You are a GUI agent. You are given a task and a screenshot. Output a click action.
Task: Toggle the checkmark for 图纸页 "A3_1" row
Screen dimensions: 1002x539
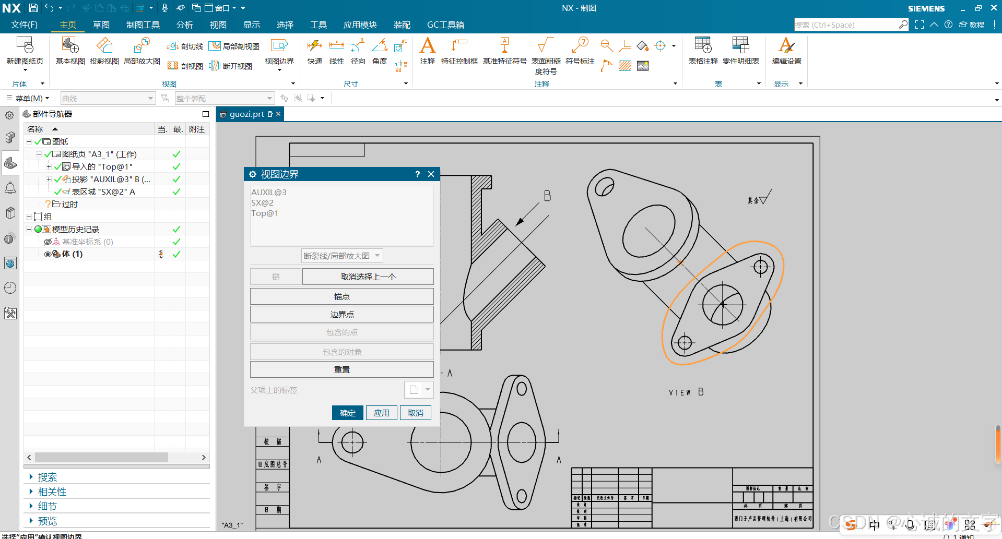tap(176, 154)
